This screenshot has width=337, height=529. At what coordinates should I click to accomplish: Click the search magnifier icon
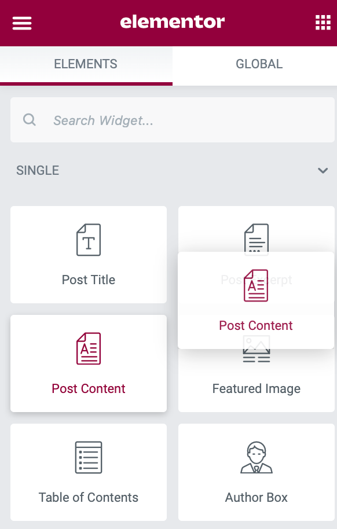pyautogui.click(x=30, y=120)
